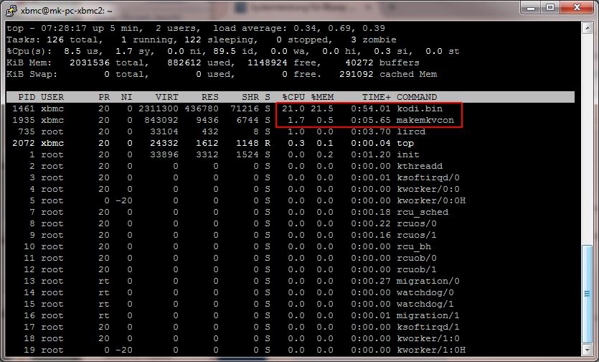Click the 71216 SHR value
599x362 pixels.
(245, 108)
